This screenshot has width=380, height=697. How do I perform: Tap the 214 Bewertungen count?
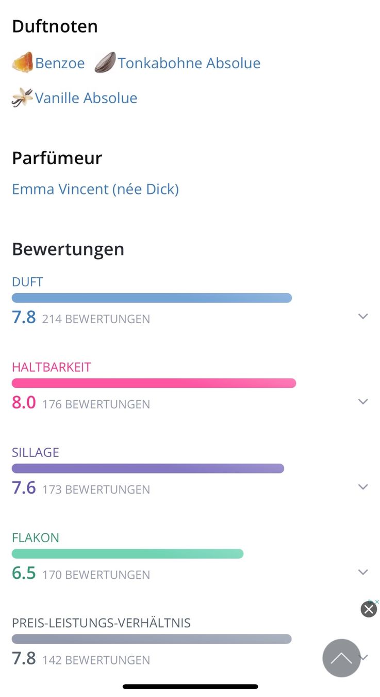coord(96,319)
